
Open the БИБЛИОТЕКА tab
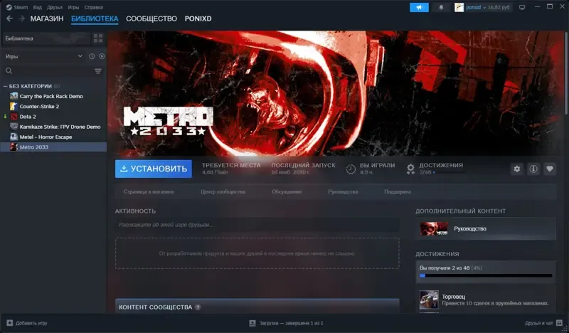point(95,18)
